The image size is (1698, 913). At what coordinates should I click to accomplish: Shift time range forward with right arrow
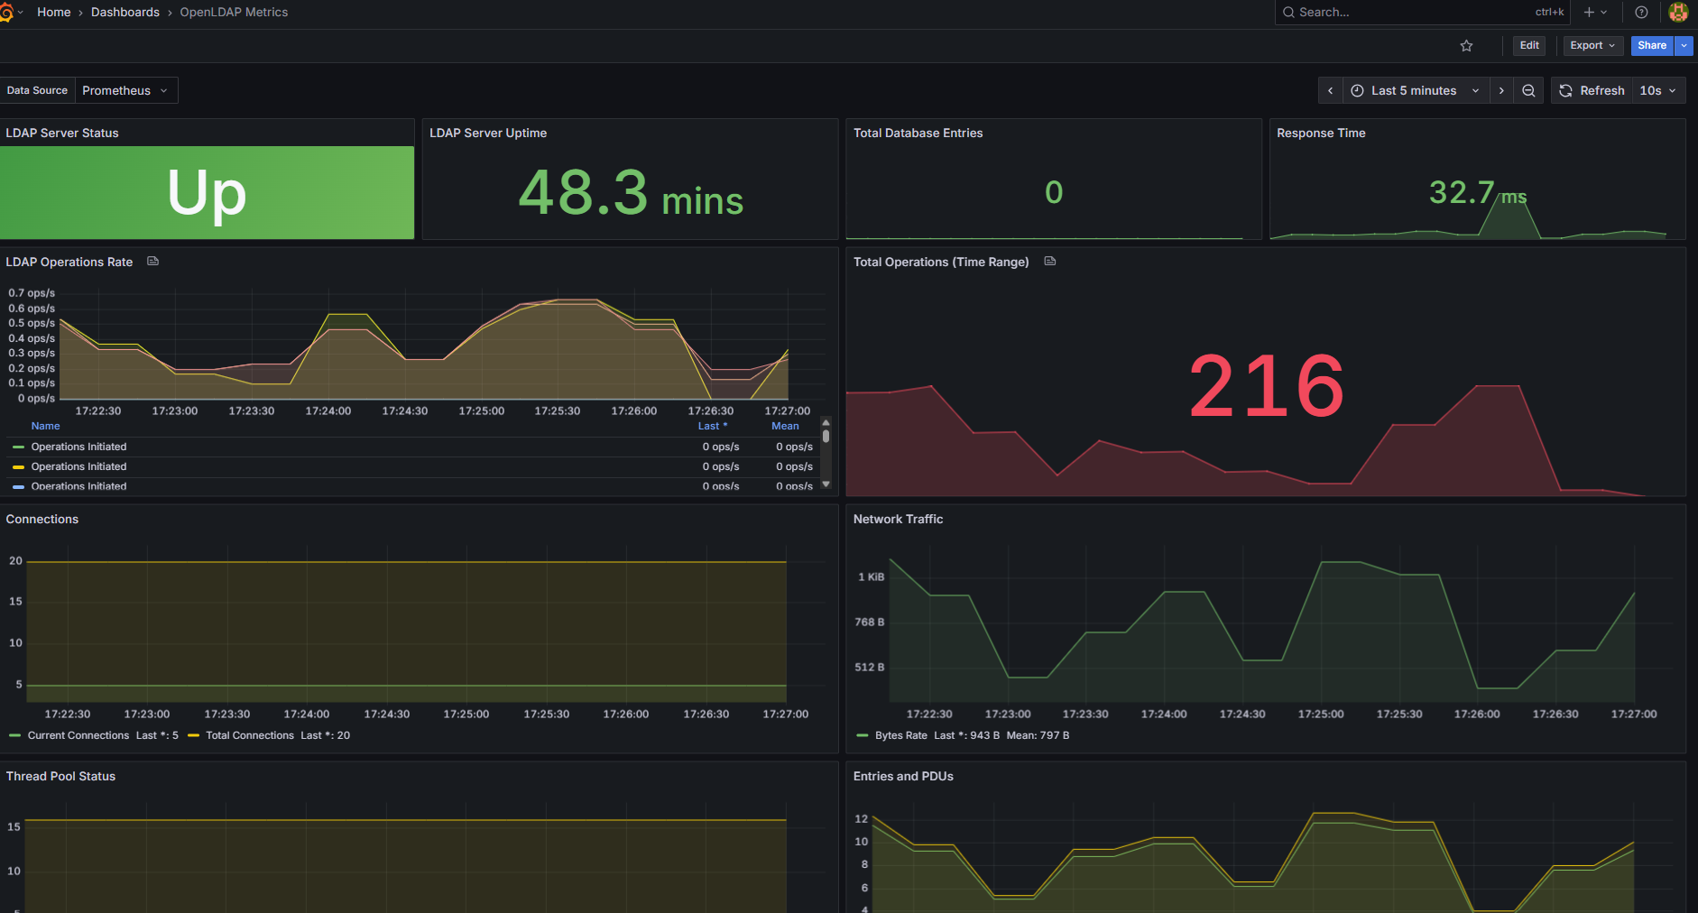[1501, 91]
